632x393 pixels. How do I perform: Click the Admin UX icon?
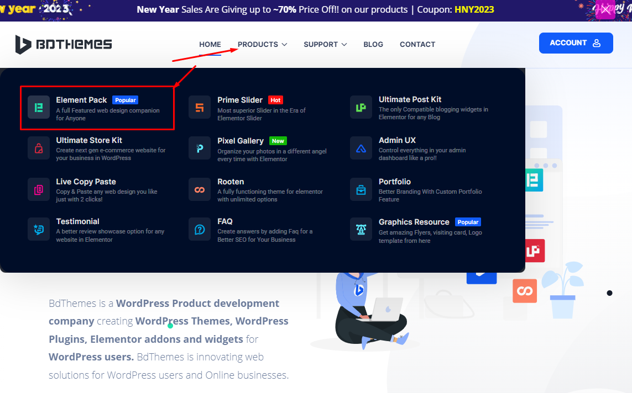(361, 148)
